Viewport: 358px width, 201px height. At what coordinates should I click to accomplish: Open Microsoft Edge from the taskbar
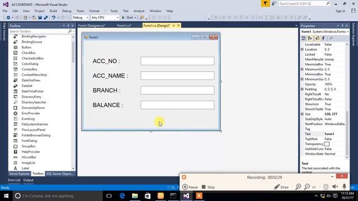[122, 196]
